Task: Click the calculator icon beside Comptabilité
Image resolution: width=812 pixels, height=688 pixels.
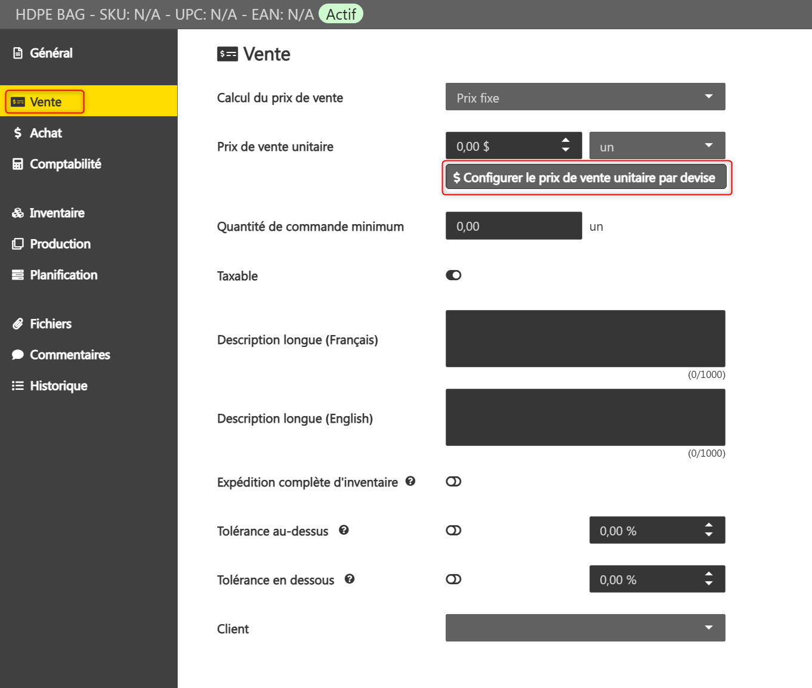Action: (18, 164)
